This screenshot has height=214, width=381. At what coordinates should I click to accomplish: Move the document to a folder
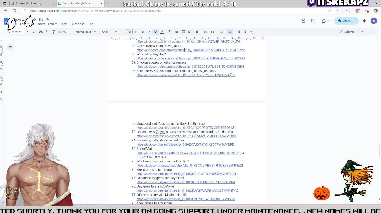(41, 20)
